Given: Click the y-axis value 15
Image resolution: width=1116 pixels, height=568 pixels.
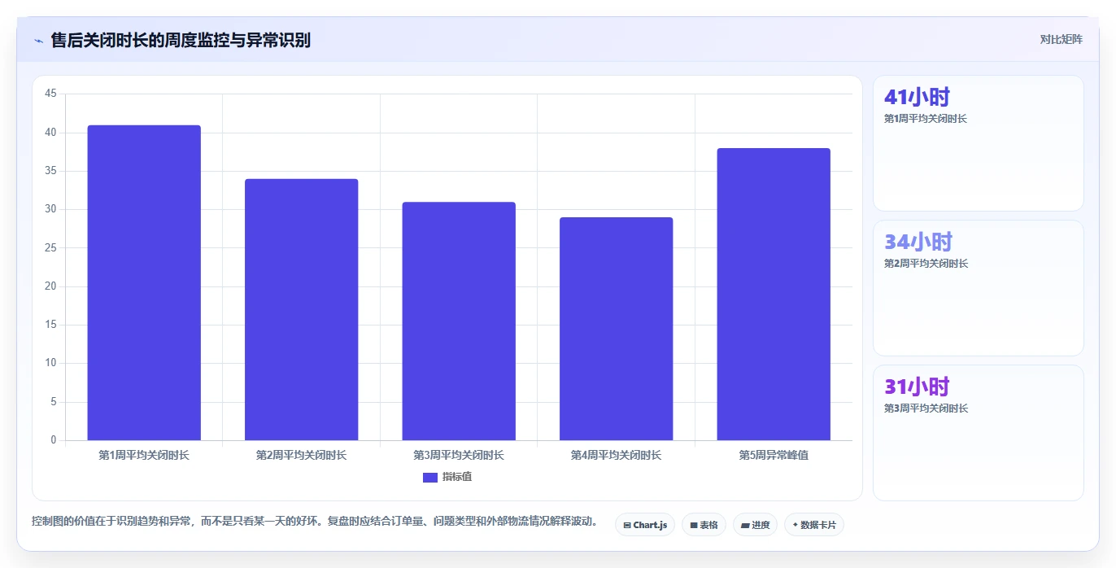Looking at the screenshot, I should (x=50, y=325).
